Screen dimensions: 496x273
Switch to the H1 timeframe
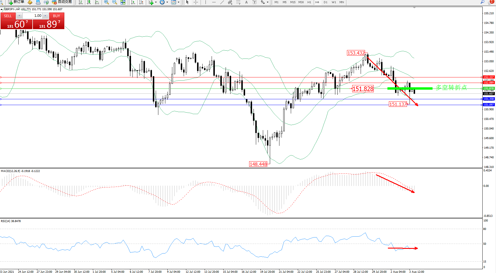pos(309,2)
